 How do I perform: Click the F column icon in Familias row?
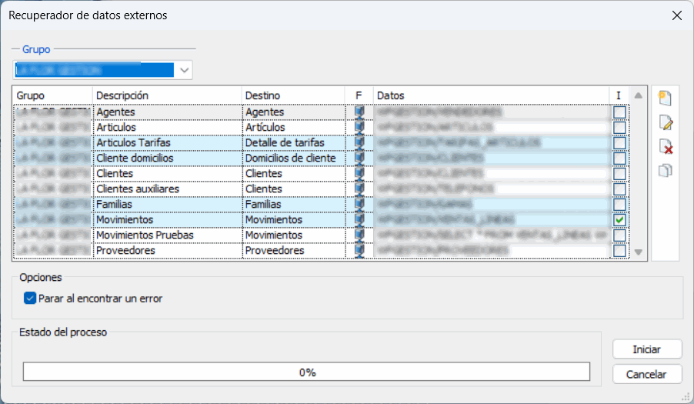coord(359,204)
